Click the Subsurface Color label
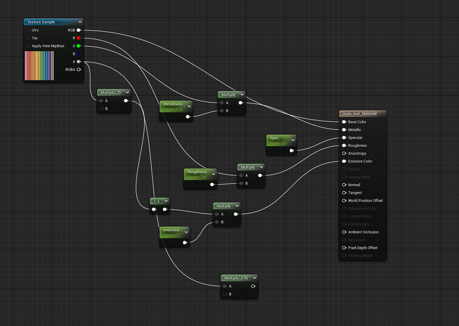This screenshot has width=459, height=326. (x=362, y=209)
